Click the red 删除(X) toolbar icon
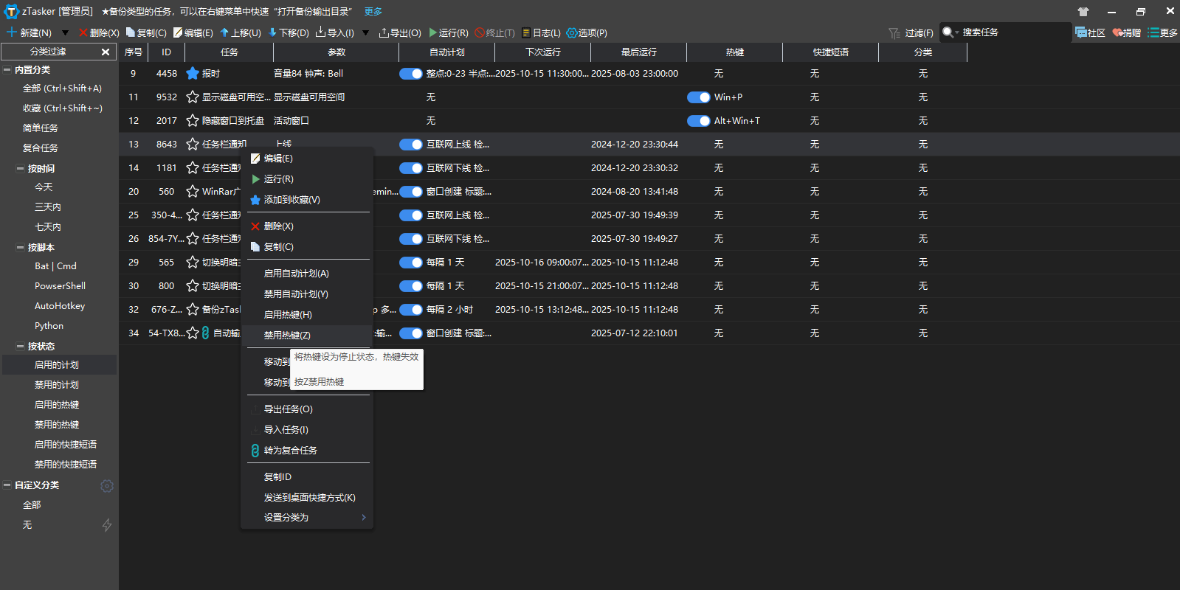Image resolution: width=1180 pixels, height=590 pixels. (83, 32)
